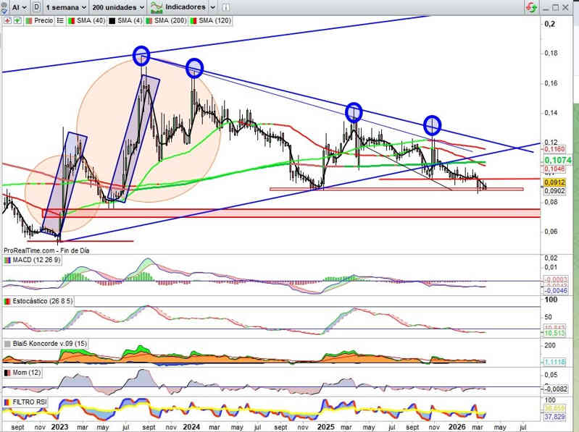Screen dimensions: 579x432
Task: Expand the arrow next to Indicadores
Action: click(211, 7)
